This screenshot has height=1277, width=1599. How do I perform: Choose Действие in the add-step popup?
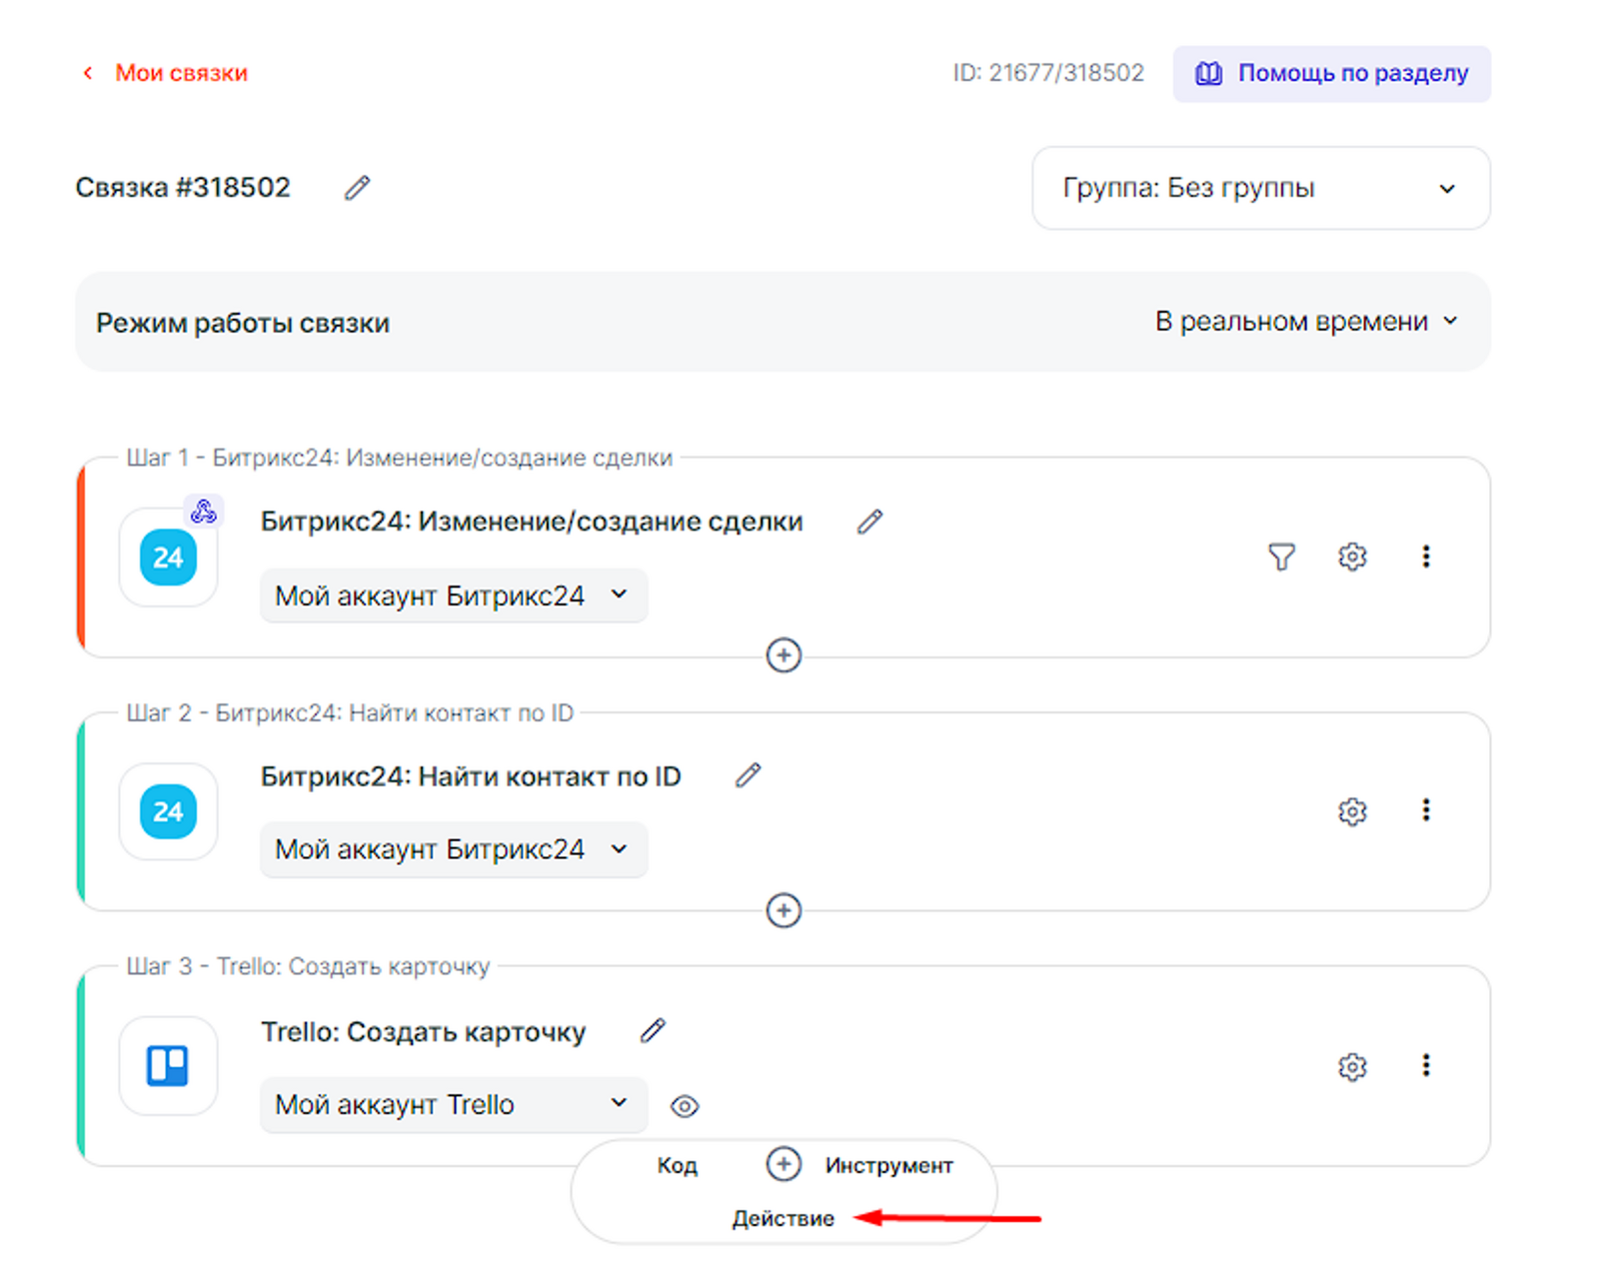tap(783, 1218)
